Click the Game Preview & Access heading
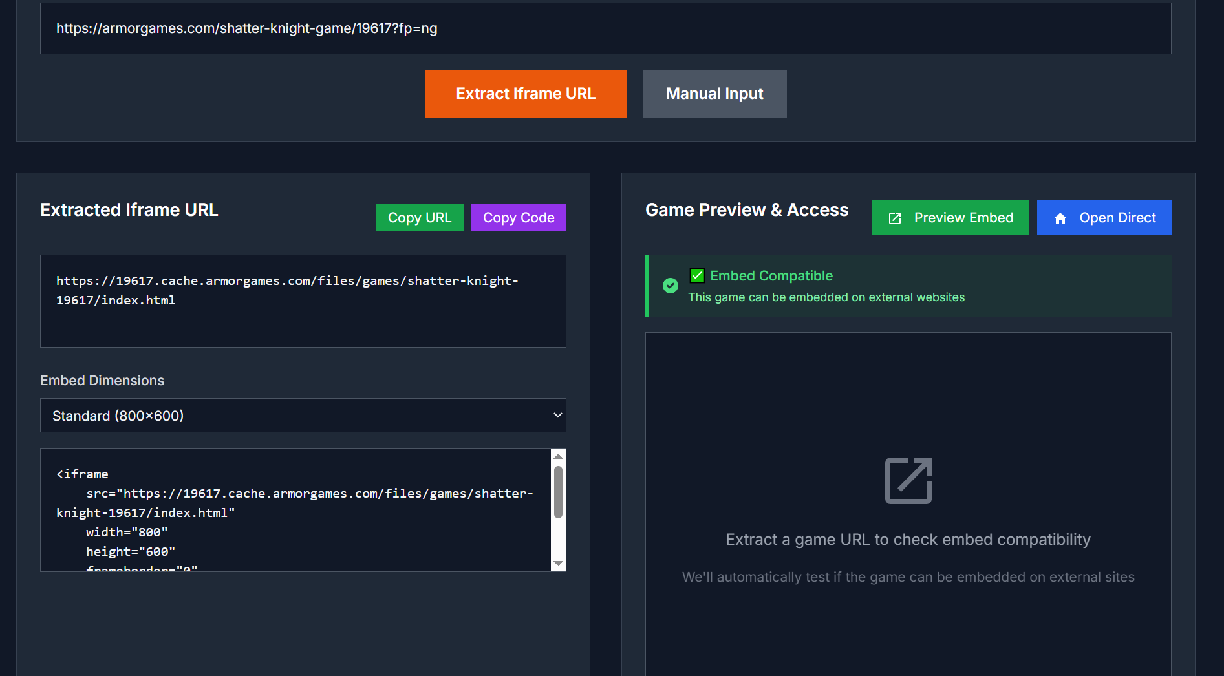Viewport: 1224px width, 676px height. (746, 210)
